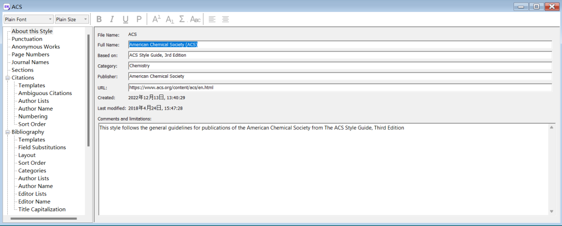Open Sections settings

(22, 70)
